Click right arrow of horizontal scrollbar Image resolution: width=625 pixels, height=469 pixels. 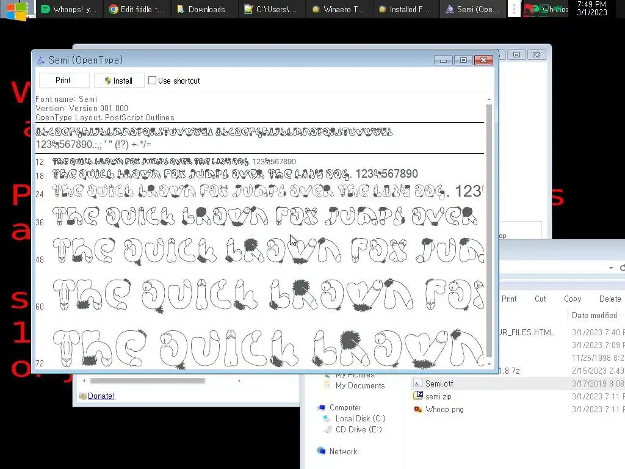pyautogui.click(x=239, y=381)
